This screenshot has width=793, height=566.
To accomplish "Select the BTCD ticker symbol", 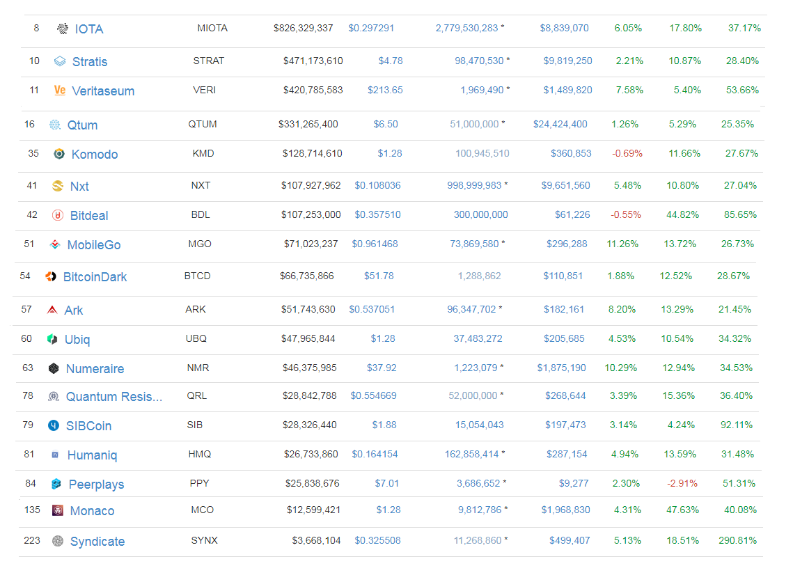I will pos(197,276).
